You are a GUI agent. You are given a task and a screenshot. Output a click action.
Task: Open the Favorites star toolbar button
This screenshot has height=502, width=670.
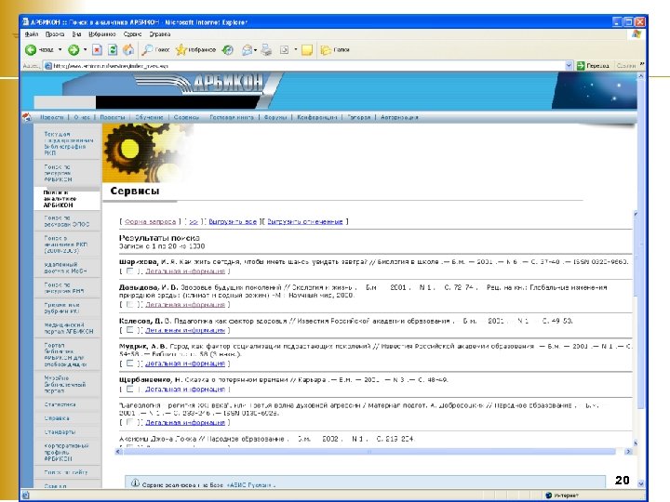click(x=195, y=50)
